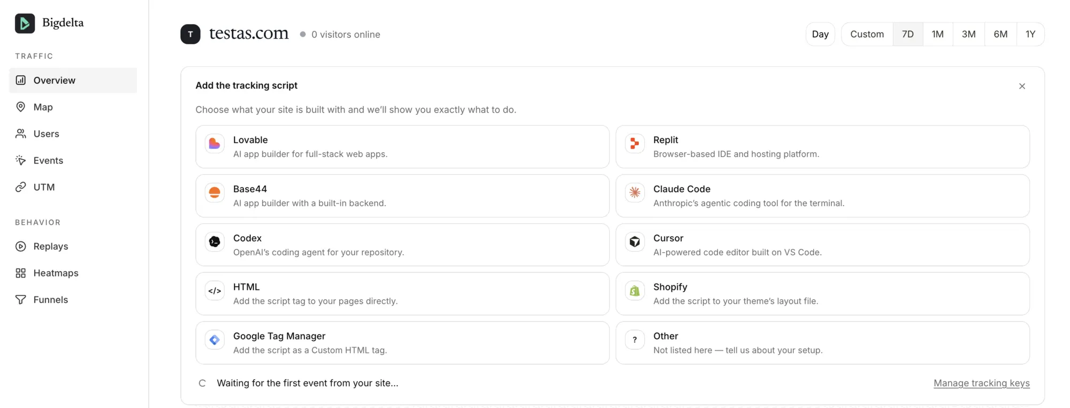Click the Bigdelta brand name text
This screenshot has height=408, width=1070.
pos(63,22)
